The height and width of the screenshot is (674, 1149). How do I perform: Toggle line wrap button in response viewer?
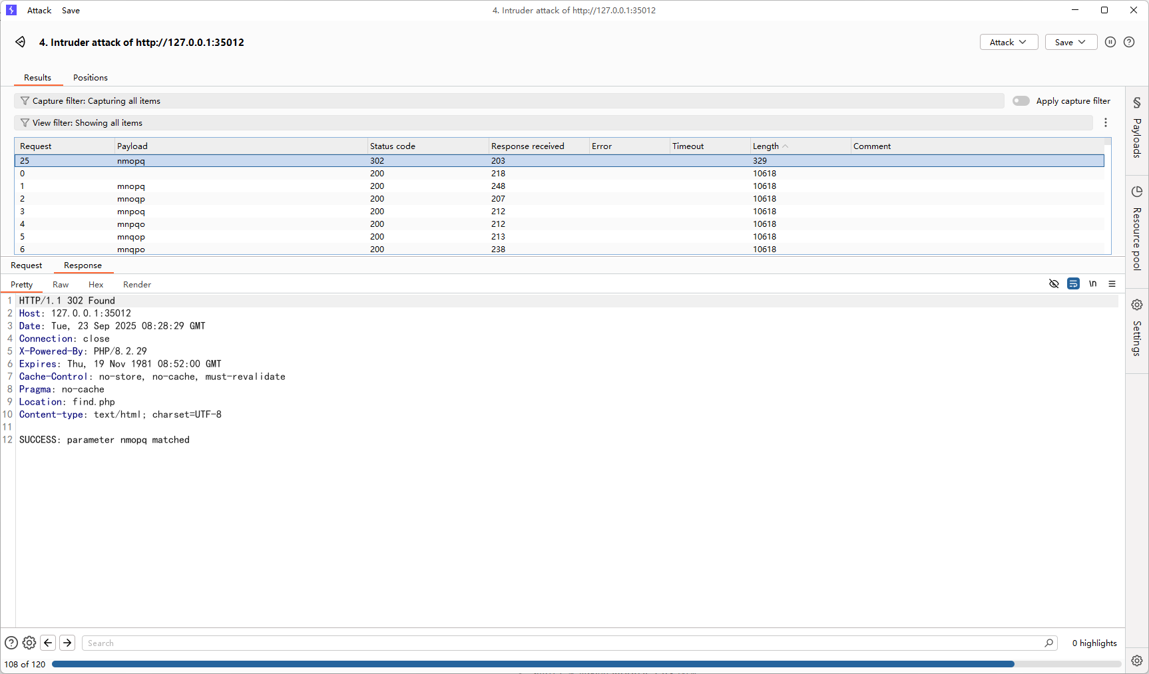(x=1073, y=283)
